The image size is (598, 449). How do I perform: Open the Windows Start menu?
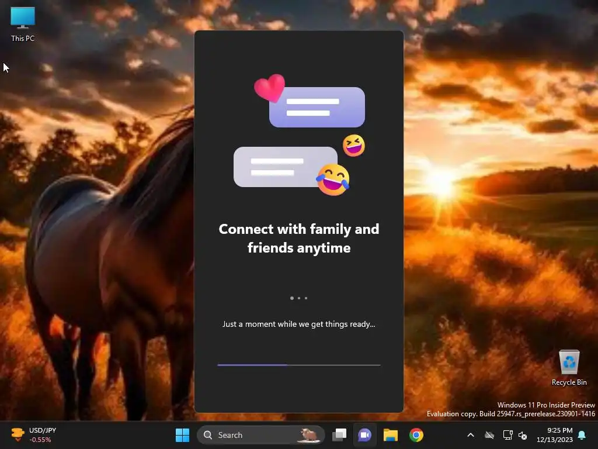click(x=182, y=435)
